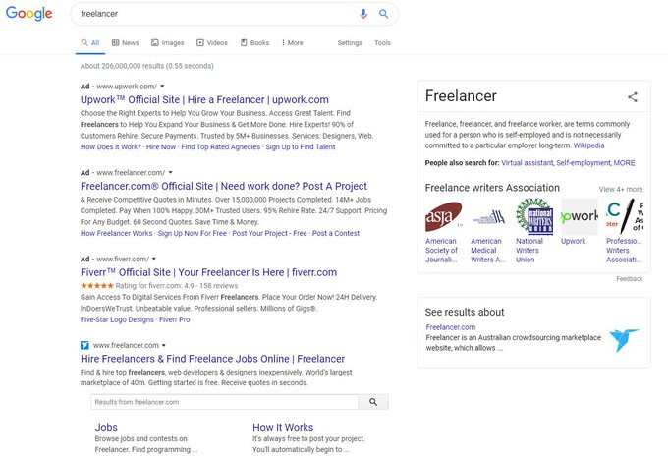The height and width of the screenshot is (463, 668).
Task: Click How Freelancer Works sitelink
Action: 116,233
